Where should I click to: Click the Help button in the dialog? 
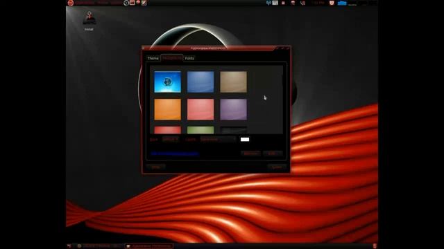tap(155, 167)
